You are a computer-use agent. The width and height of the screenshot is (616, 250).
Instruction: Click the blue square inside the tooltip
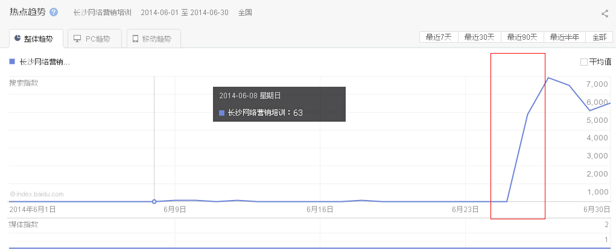[221, 113]
